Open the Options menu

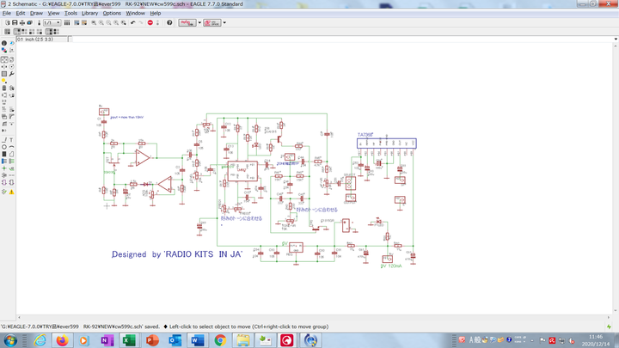coord(112,14)
